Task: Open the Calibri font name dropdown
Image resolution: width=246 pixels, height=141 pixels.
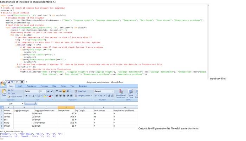Action: tap(38, 91)
